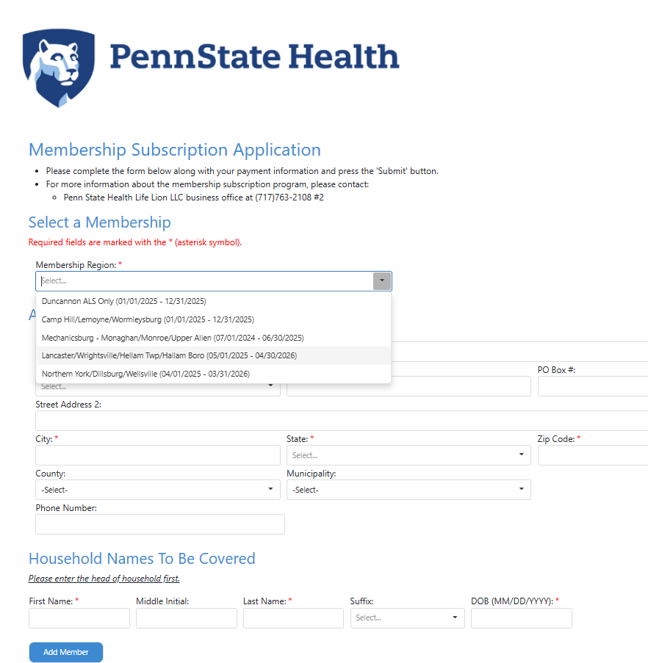This screenshot has width=648, height=663.
Task: Select Lancaster/Wrightsville/Hellam Twp region option
Action: tap(169, 355)
